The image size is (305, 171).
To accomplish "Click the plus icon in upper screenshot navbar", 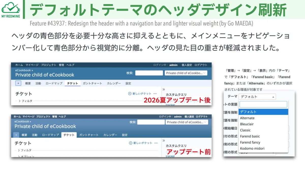I will tap(18, 83).
